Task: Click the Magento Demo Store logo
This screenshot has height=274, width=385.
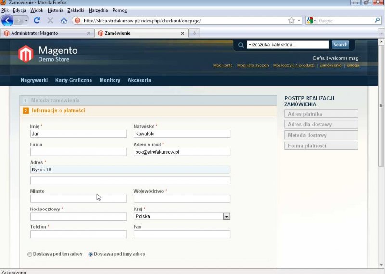Action: coord(48,53)
